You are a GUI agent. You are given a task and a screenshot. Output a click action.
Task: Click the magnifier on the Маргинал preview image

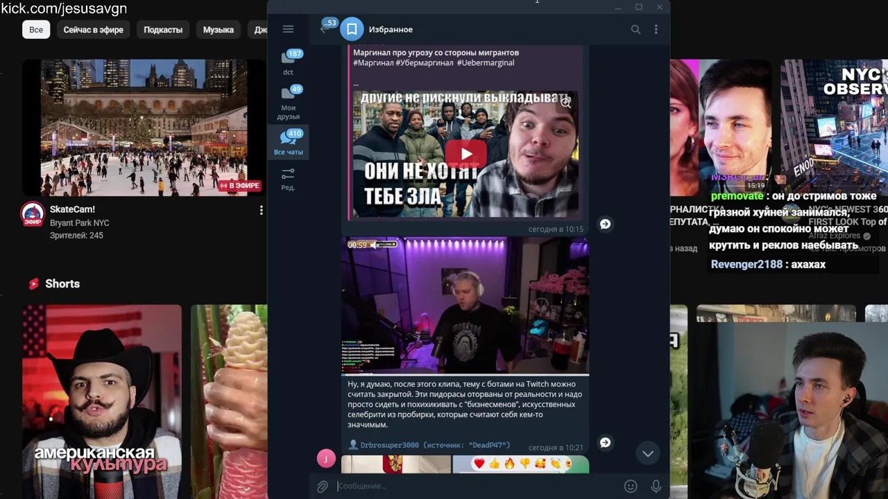566,103
